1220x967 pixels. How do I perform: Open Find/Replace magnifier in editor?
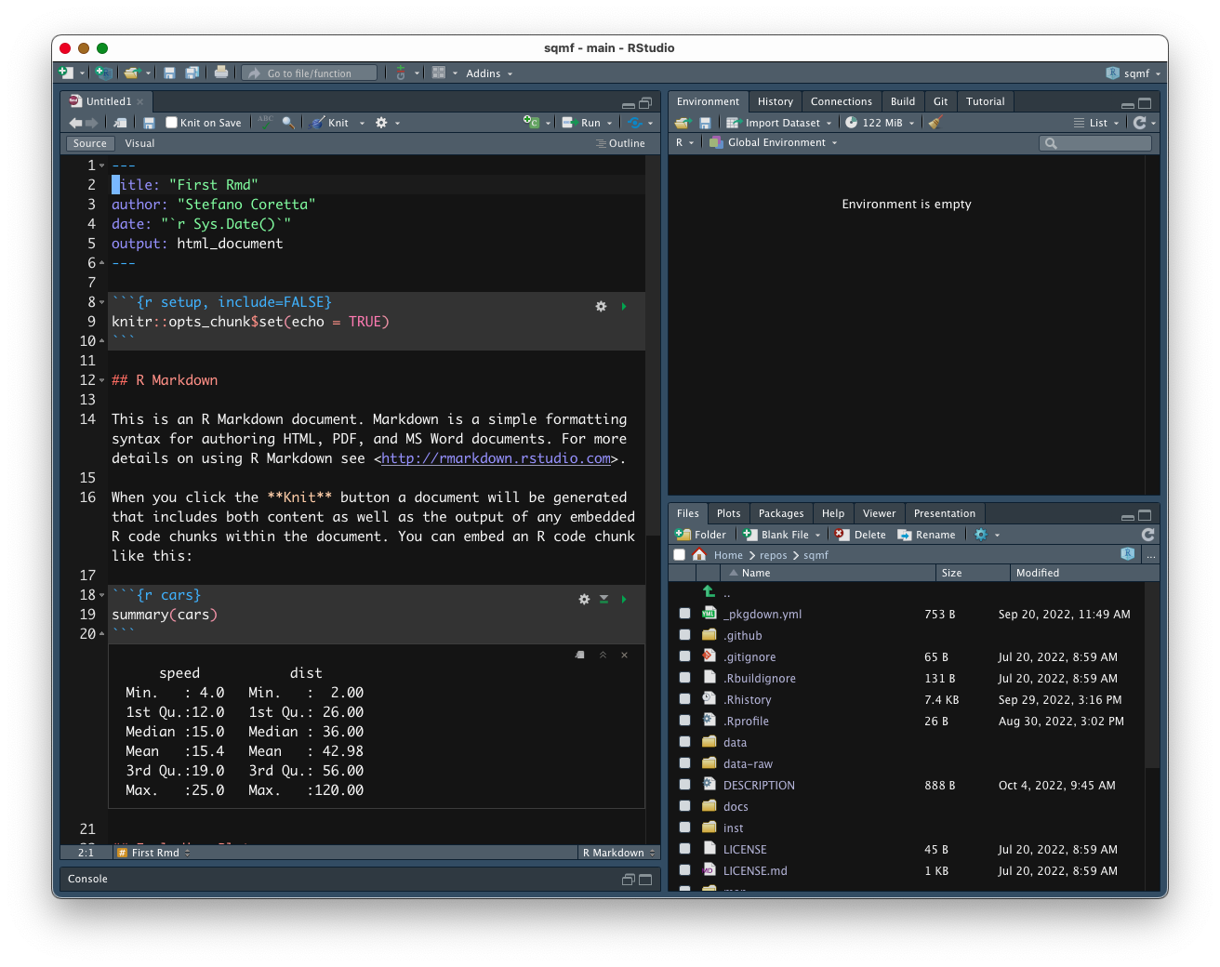tap(288, 123)
